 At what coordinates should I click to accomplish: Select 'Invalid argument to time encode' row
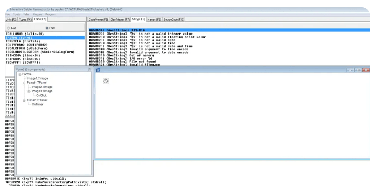[229, 49]
